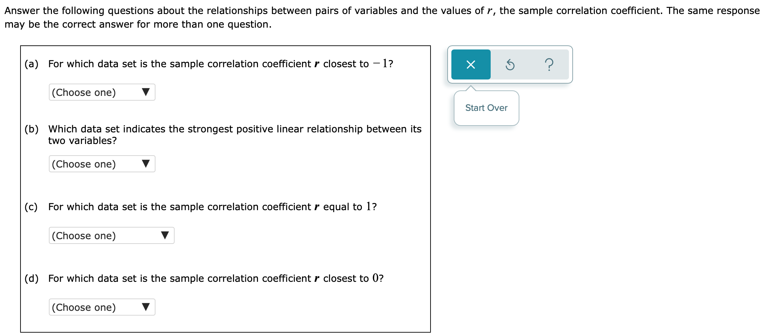Image resolution: width=777 pixels, height=334 pixels.
Task: Open help via the question mark icon
Action: coord(549,64)
